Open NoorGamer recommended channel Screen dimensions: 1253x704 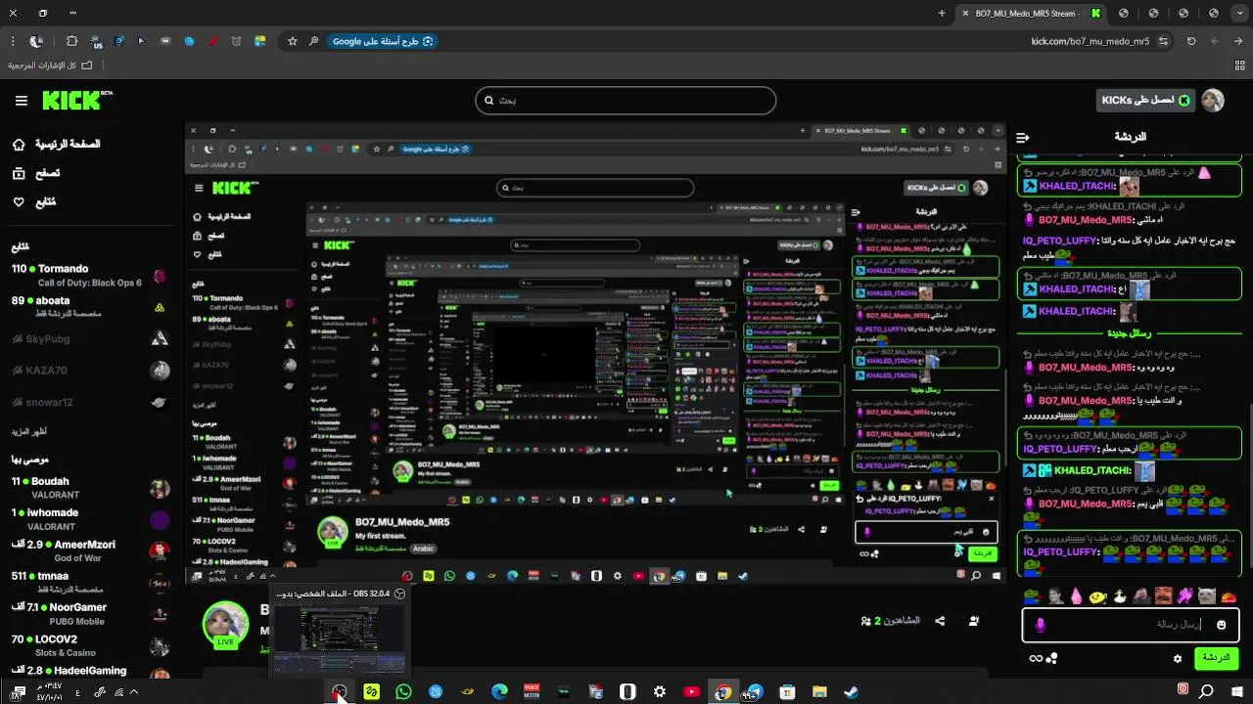(x=88, y=613)
